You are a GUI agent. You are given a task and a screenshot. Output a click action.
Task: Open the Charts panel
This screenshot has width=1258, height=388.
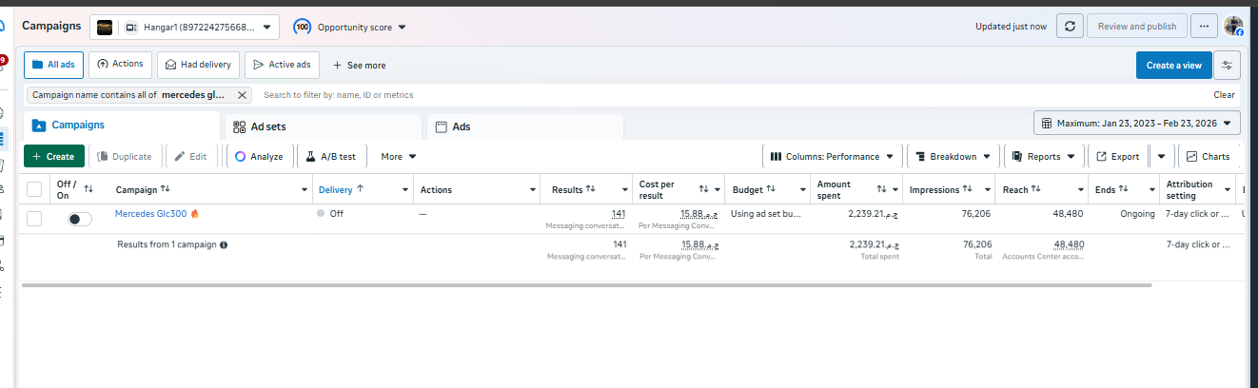click(1208, 156)
